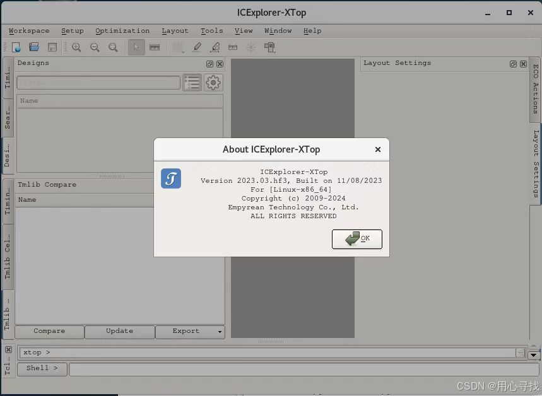Open the ECO Actions side tab
This screenshot has width=542, height=396.
point(535,89)
